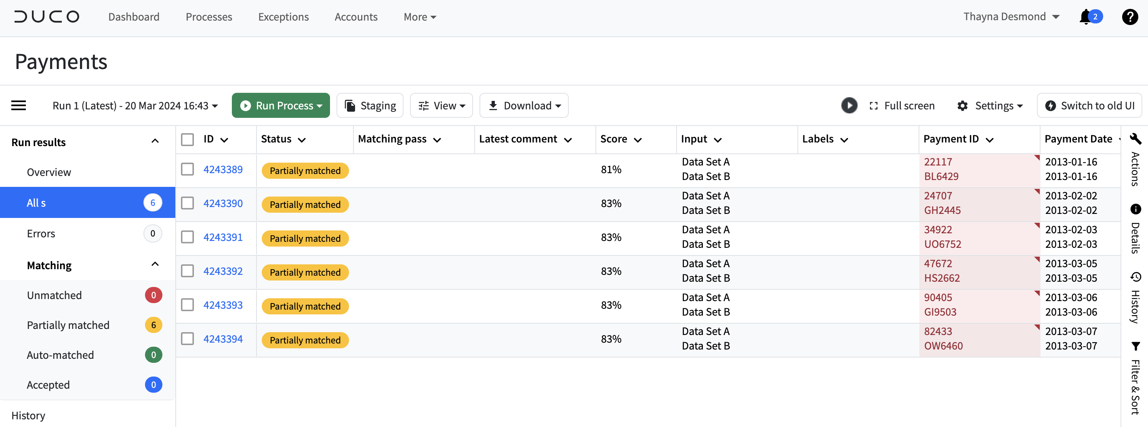Check row 4243389 checkbox
This screenshot has width=1148, height=427.
[x=187, y=169]
